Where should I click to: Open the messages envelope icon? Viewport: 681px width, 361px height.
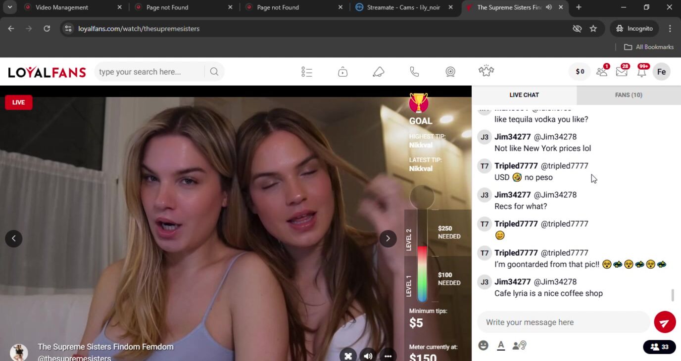[622, 72]
